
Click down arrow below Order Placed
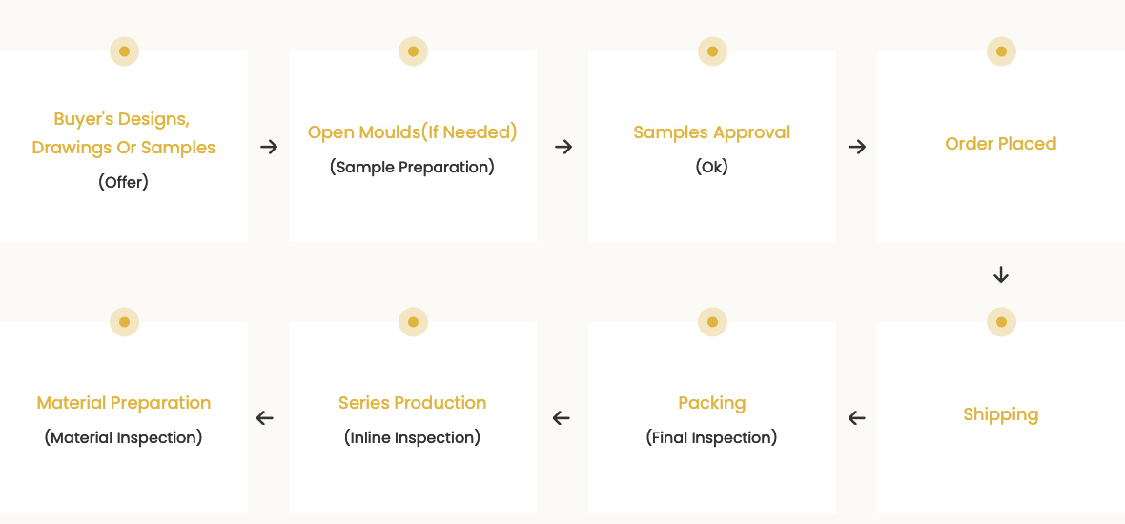[x=1001, y=275]
